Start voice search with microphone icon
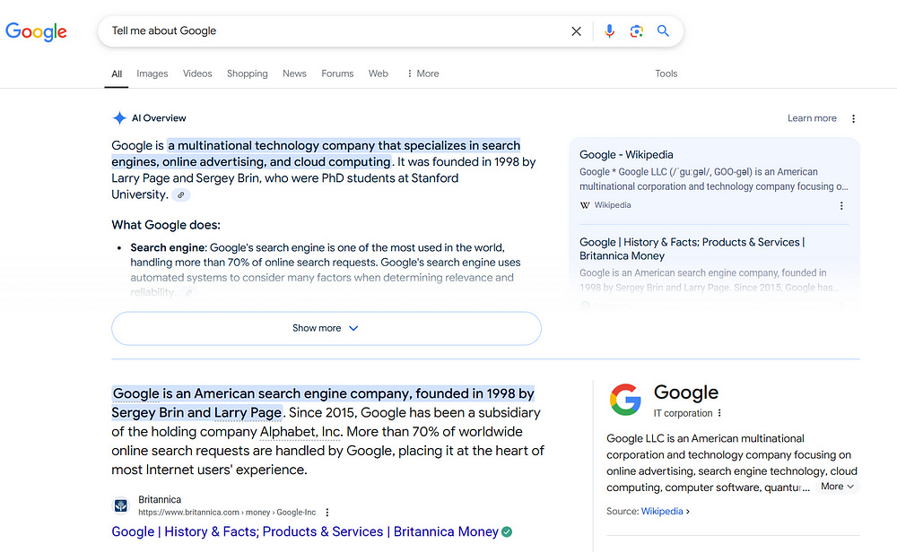The height and width of the screenshot is (552, 897). (609, 30)
